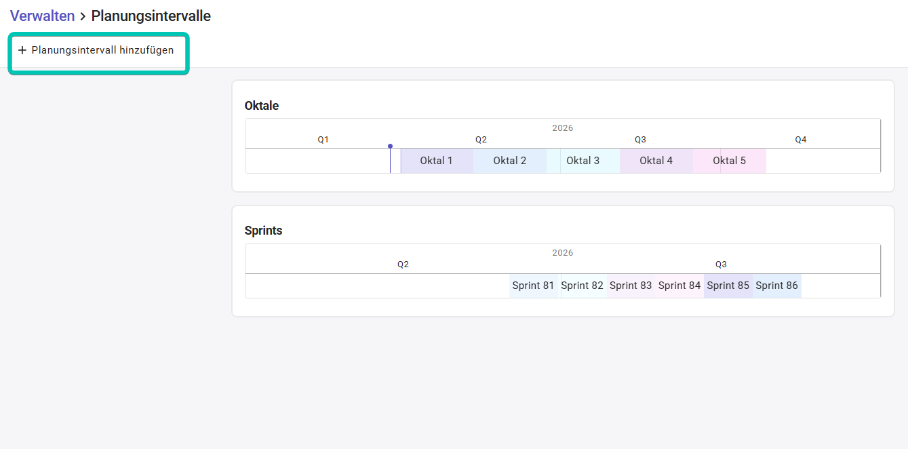Click the Q3 label in Sprints timeline

721,265
